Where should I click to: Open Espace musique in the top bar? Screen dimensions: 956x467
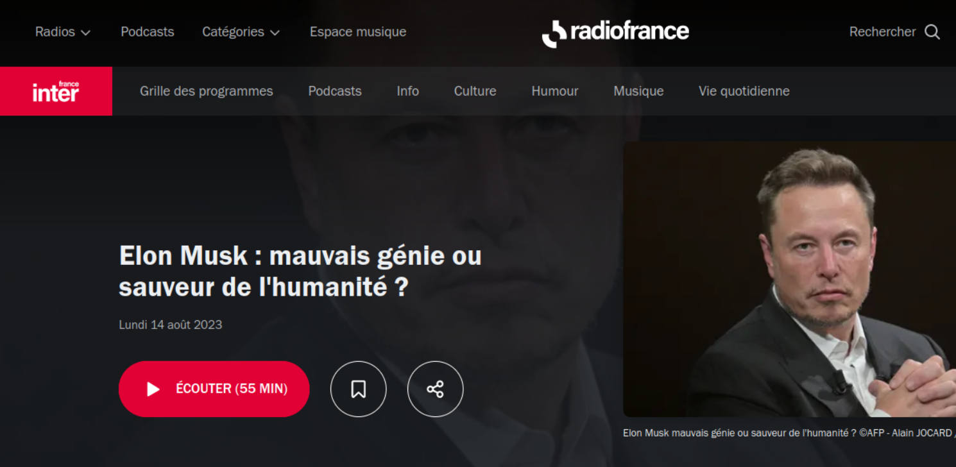[x=358, y=31]
